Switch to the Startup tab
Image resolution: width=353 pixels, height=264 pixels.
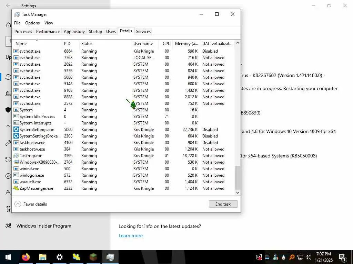click(95, 31)
